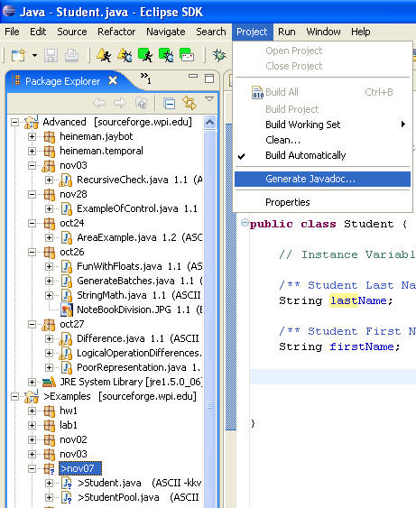416x508 pixels.
Task: Expand JRE System Library node
Action: 32,382
